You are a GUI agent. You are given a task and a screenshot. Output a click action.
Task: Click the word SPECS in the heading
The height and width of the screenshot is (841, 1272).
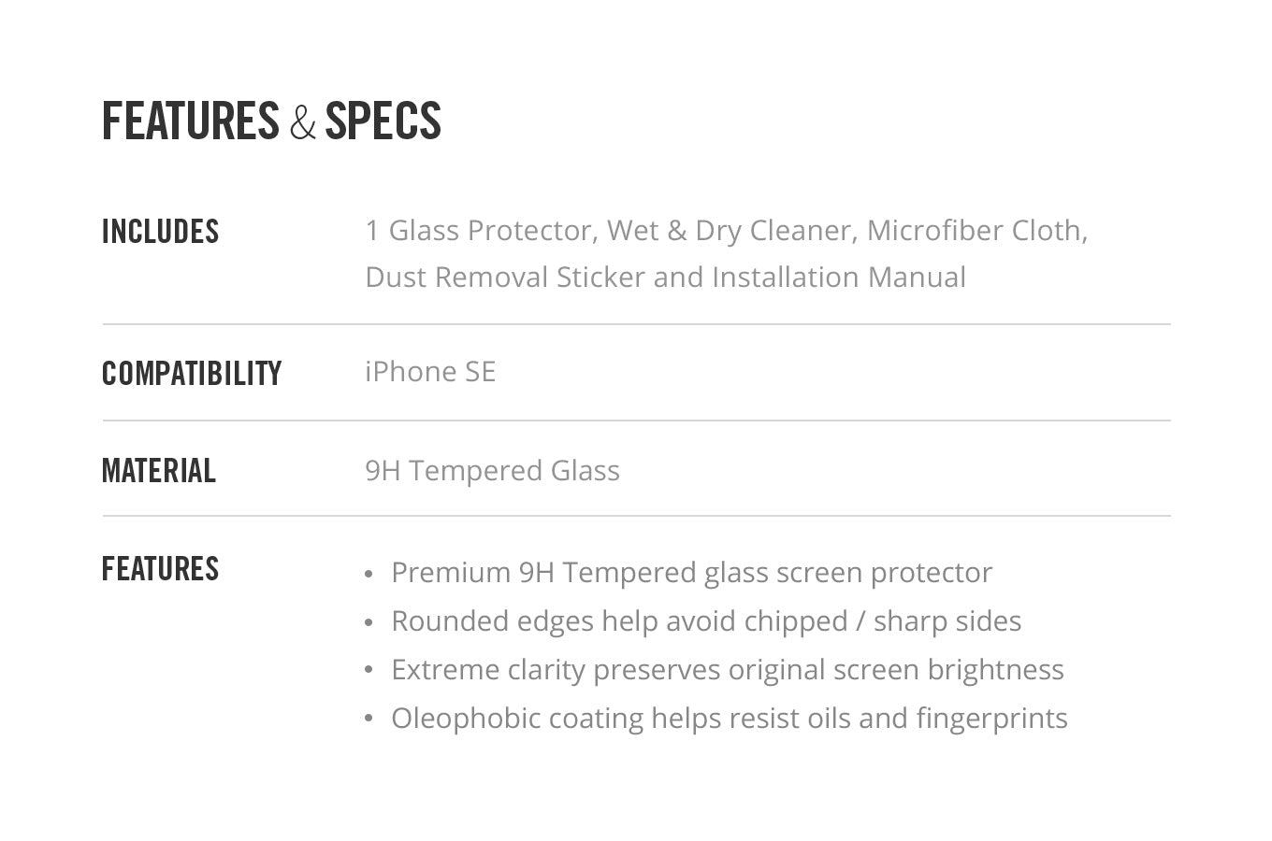pos(383,121)
